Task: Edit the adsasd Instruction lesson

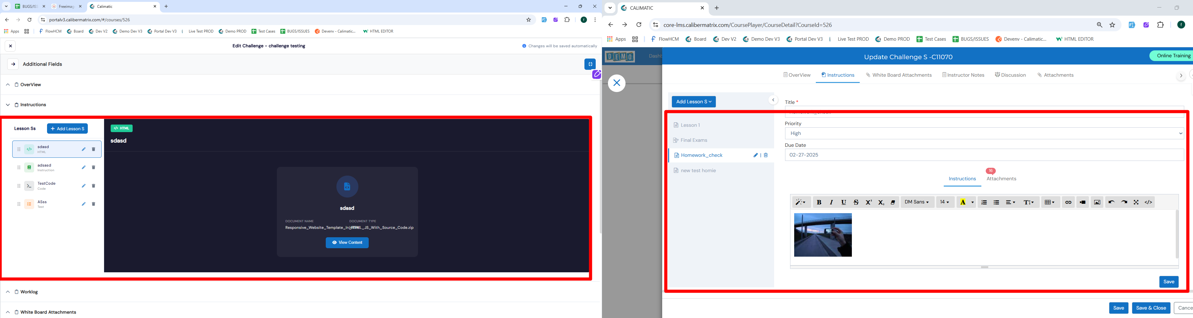Action: [x=84, y=167]
